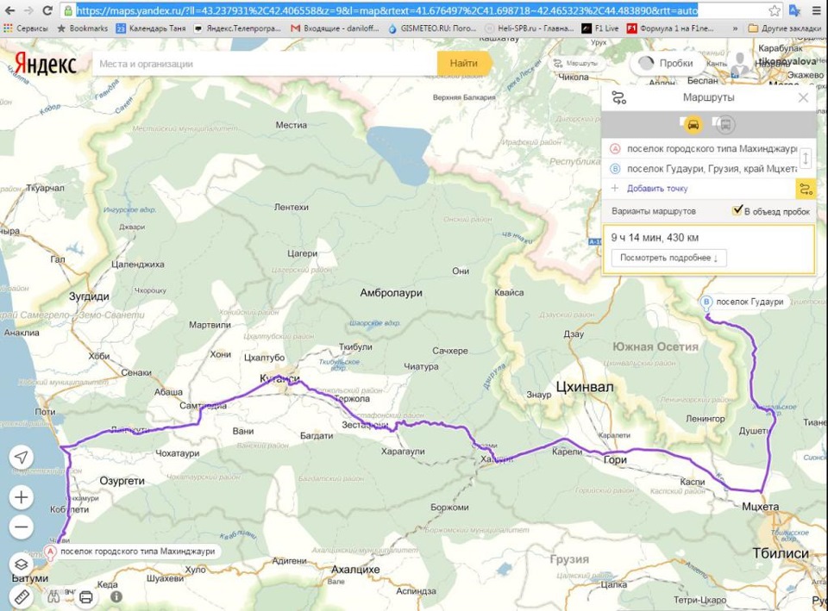Click the browser back arrow
Viewport: 828px width, 611px height.
click(10, 10)
